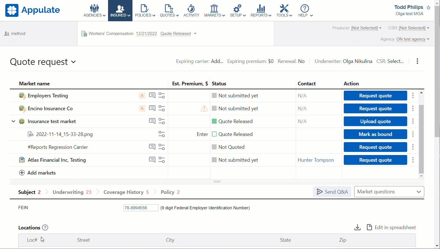This screenshot has width=440, height=249.
Task: Open Todd Philips user profile
Action: coord(409,7)
